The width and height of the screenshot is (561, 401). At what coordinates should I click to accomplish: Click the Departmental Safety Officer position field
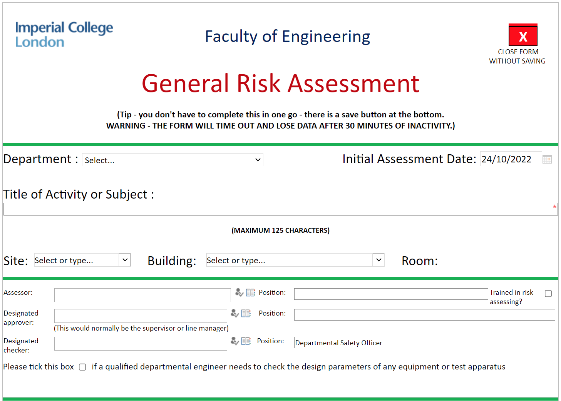pos(424,343)
